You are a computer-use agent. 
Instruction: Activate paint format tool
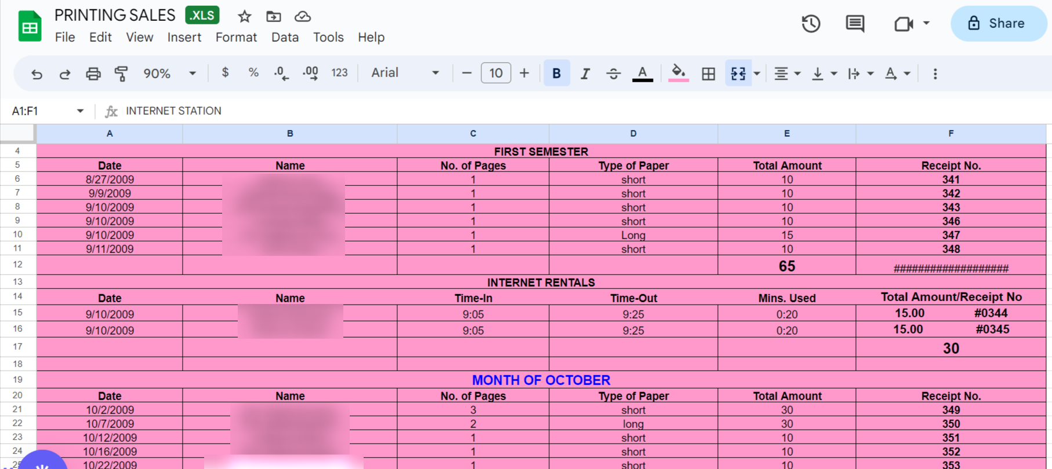[x=121, y=74]
